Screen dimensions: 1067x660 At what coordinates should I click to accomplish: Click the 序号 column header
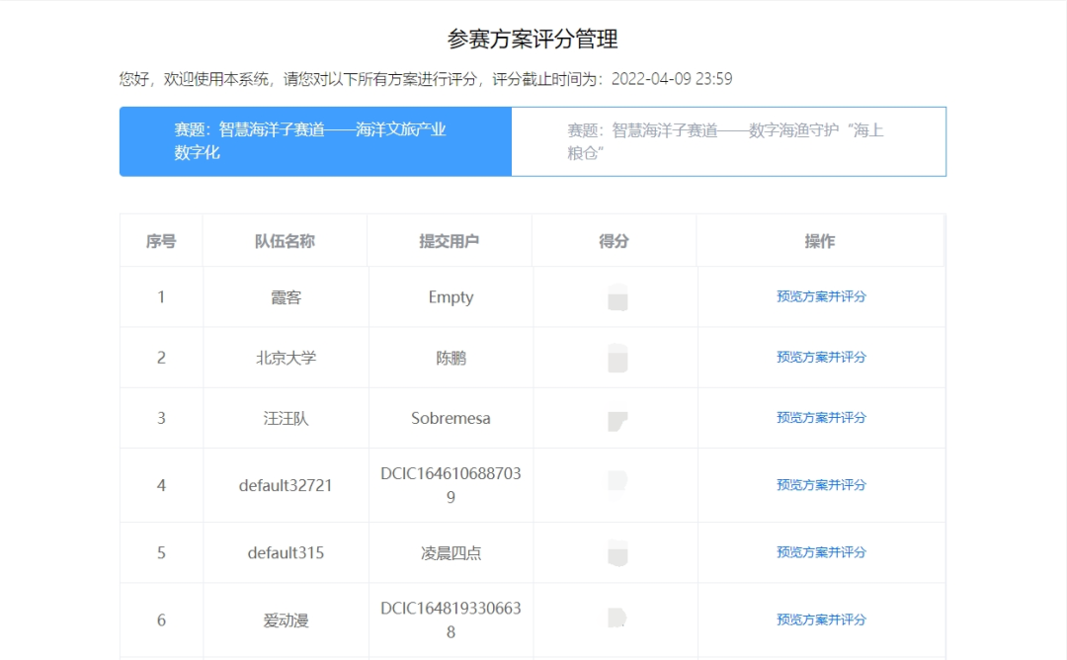click(161, 241)
